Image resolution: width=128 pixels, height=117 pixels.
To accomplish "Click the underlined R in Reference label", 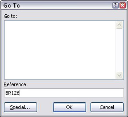I will (5, 85).
